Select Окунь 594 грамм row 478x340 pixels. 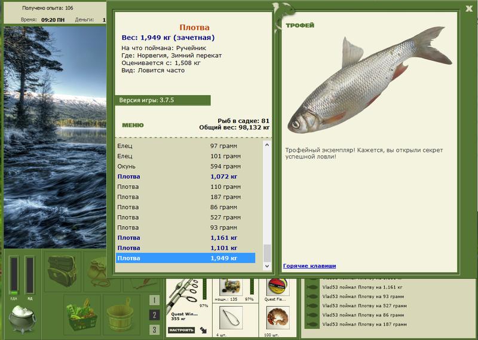(186, 166)
